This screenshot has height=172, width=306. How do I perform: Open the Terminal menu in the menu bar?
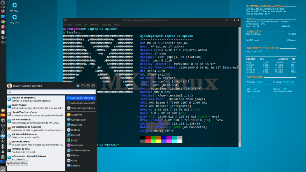(94, 25)
